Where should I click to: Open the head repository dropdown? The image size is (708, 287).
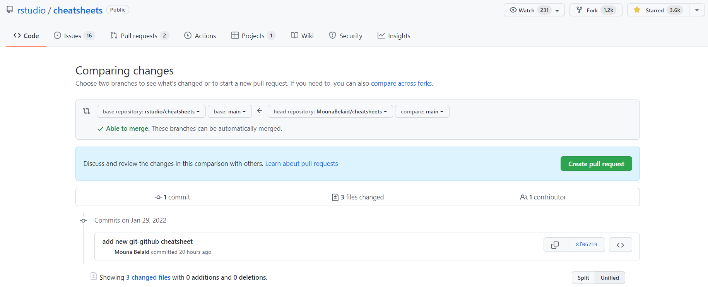point(330,111)
